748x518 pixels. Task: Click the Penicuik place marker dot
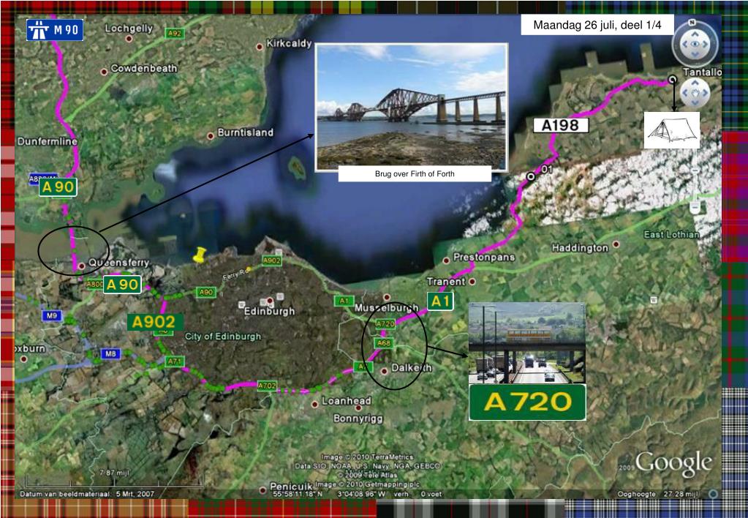click(262, 490)
